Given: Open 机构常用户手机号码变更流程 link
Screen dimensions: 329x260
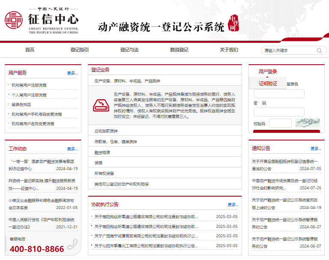Looking at the screenshot, I should [37, 114].
